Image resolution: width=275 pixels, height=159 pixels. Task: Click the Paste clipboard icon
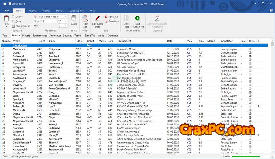coord(6,19)
